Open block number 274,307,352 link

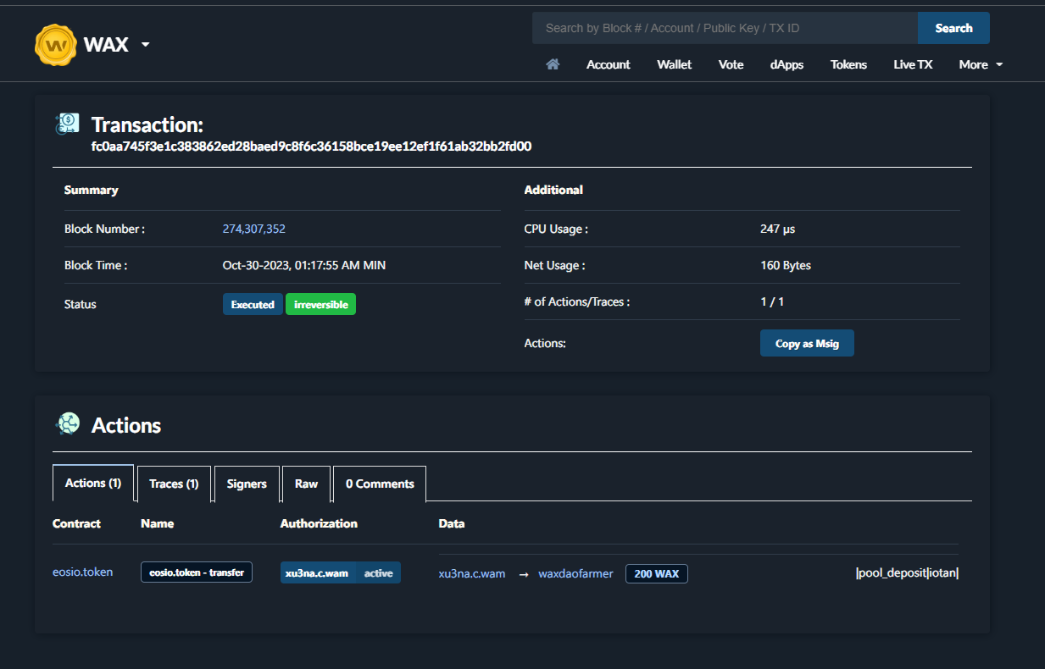tap(253, 229)
